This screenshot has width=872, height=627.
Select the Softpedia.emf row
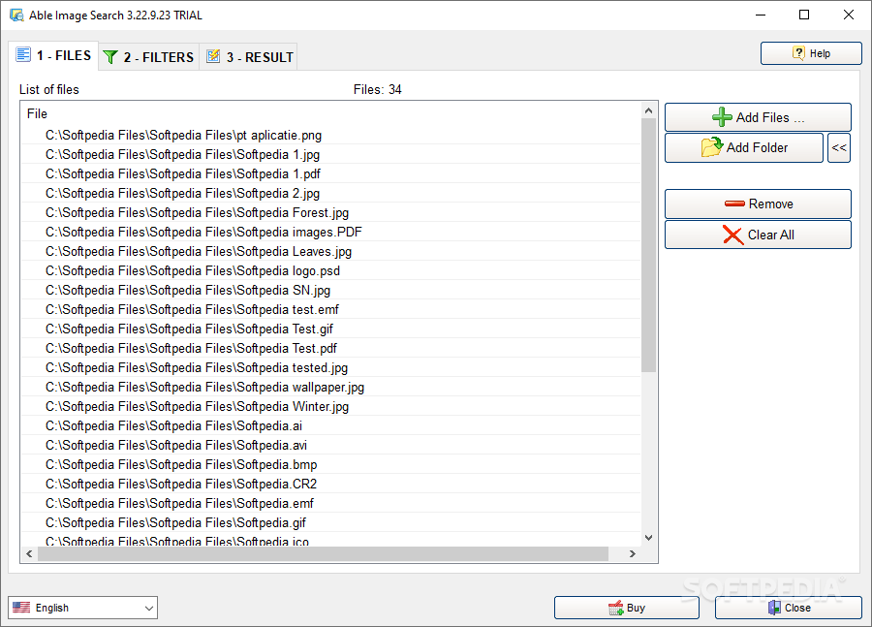click(331, 504)
